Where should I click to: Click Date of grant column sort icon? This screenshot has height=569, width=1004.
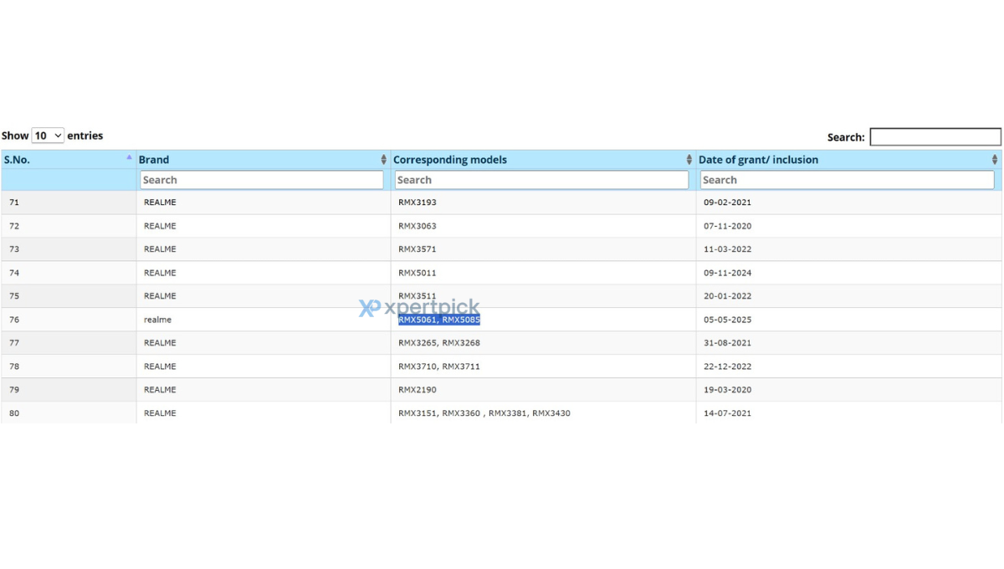[994, 160]
